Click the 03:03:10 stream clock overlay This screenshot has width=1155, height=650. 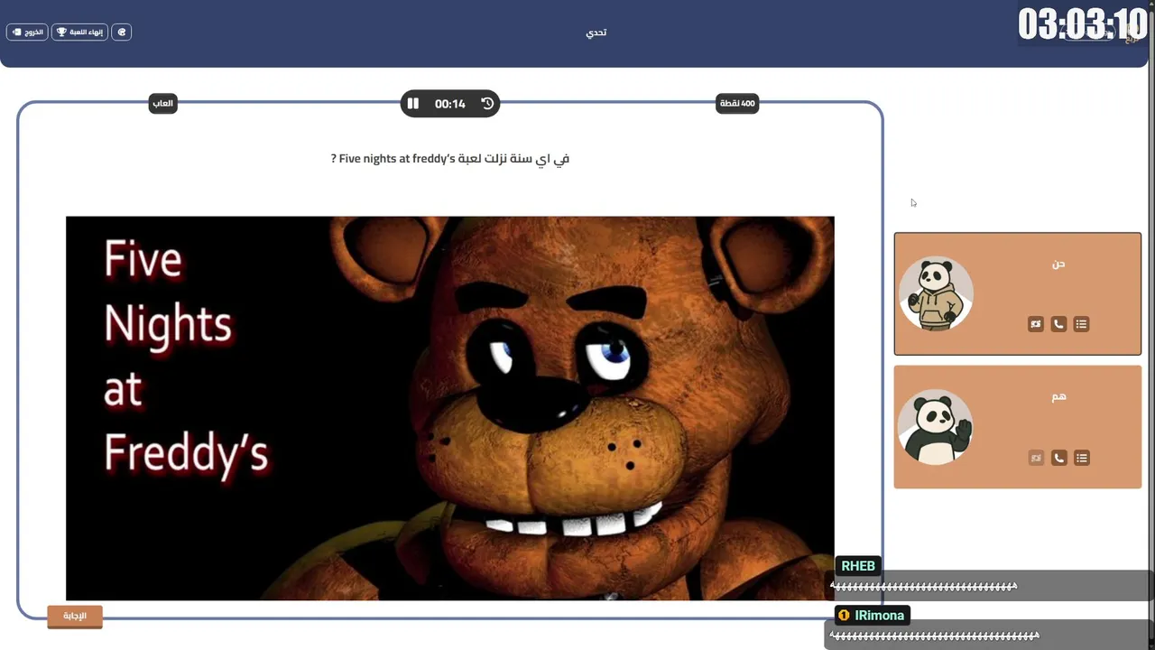point(1082,23)
